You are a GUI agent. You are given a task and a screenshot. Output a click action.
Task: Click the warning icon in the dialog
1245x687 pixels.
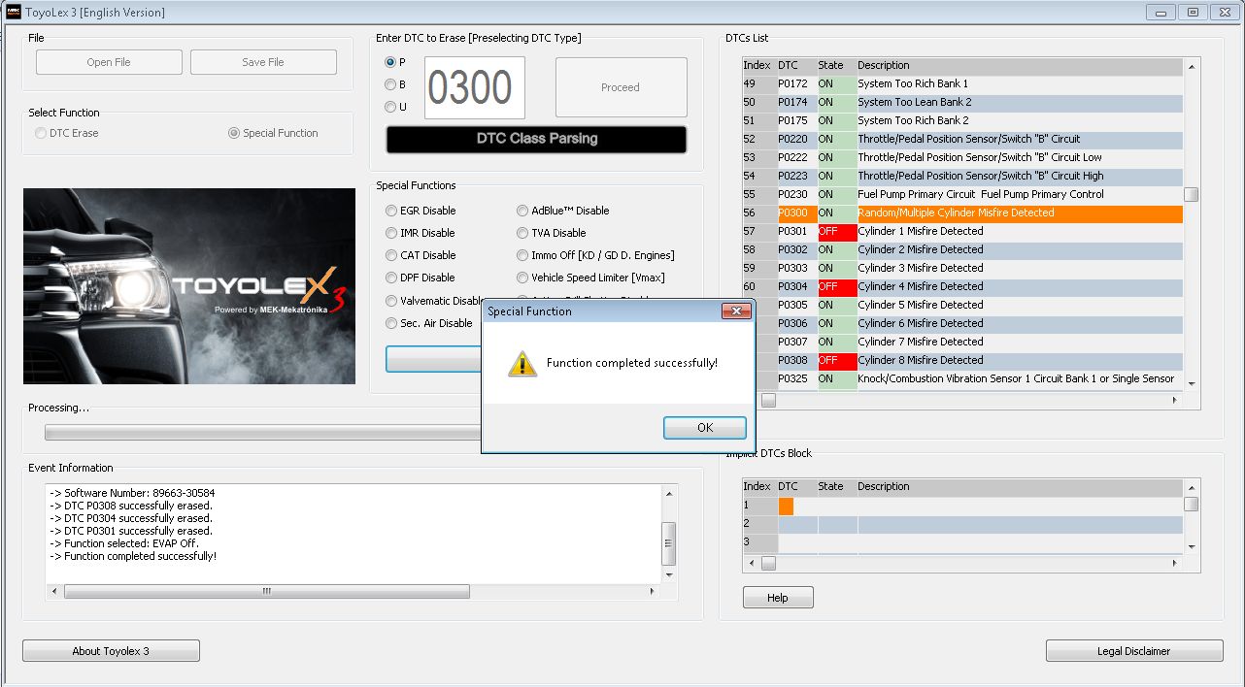(522, 364)
